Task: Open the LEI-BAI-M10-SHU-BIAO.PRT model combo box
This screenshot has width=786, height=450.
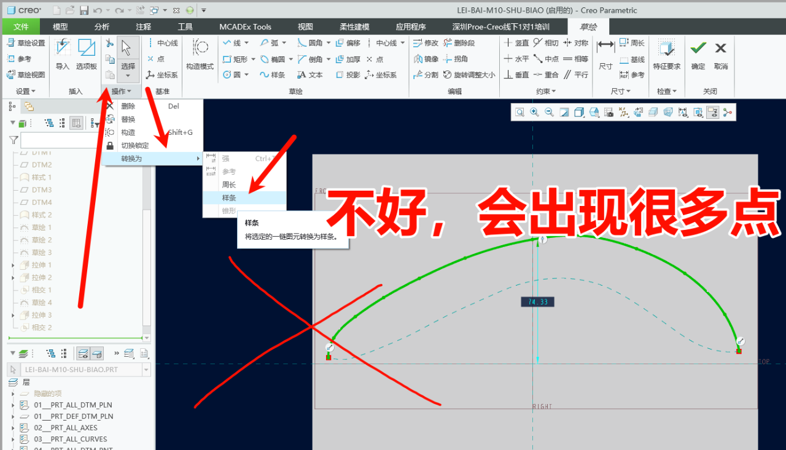Action: tap(146, 370)
